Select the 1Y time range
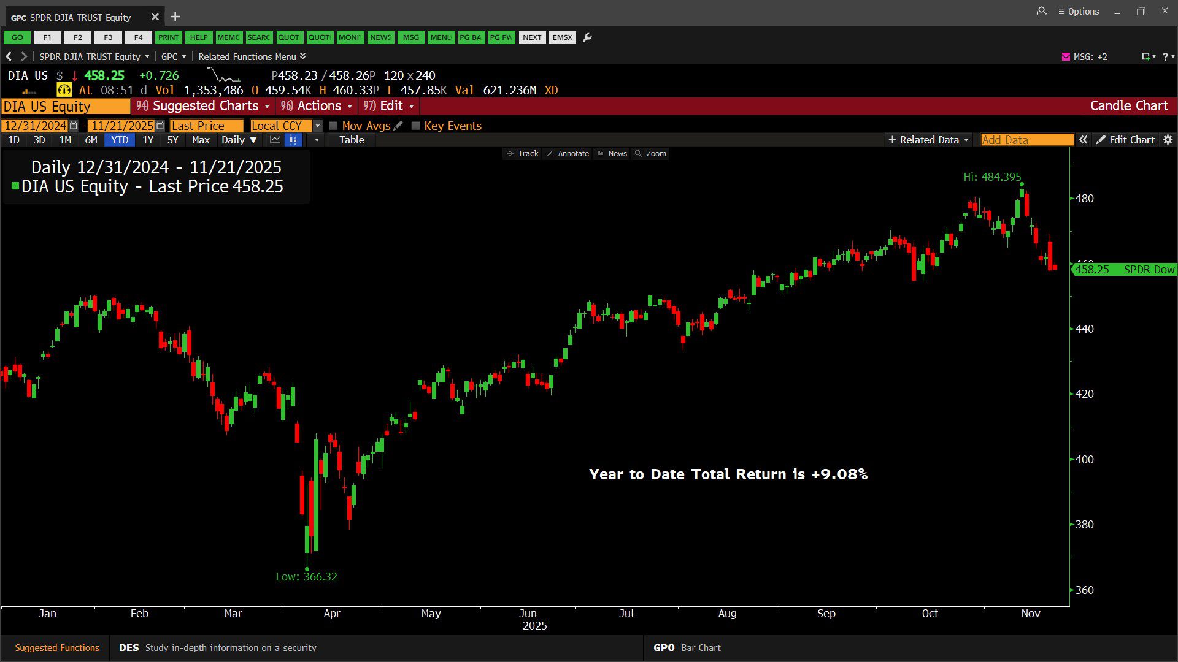Viewport: 1178px width, 662px height. (x=148, y=140)
